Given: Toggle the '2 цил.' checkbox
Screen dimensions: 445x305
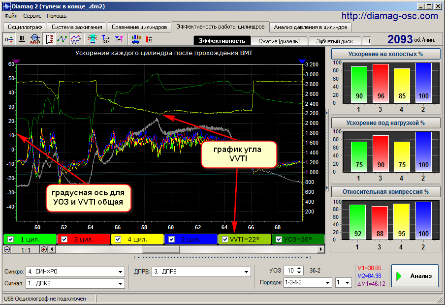Looking at the screenshot, I should tap(171, 240).
